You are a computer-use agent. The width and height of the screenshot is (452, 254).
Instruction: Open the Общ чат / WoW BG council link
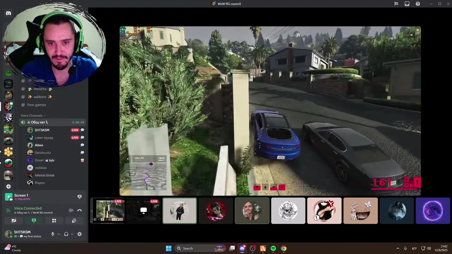33,213
